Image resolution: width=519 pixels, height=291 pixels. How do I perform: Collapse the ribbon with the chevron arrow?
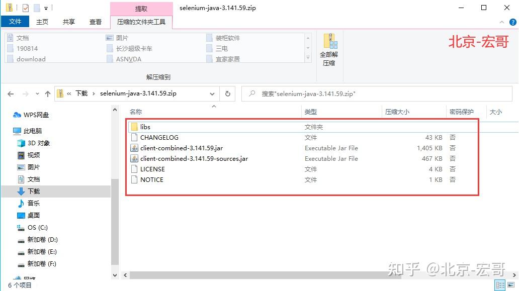501,22
